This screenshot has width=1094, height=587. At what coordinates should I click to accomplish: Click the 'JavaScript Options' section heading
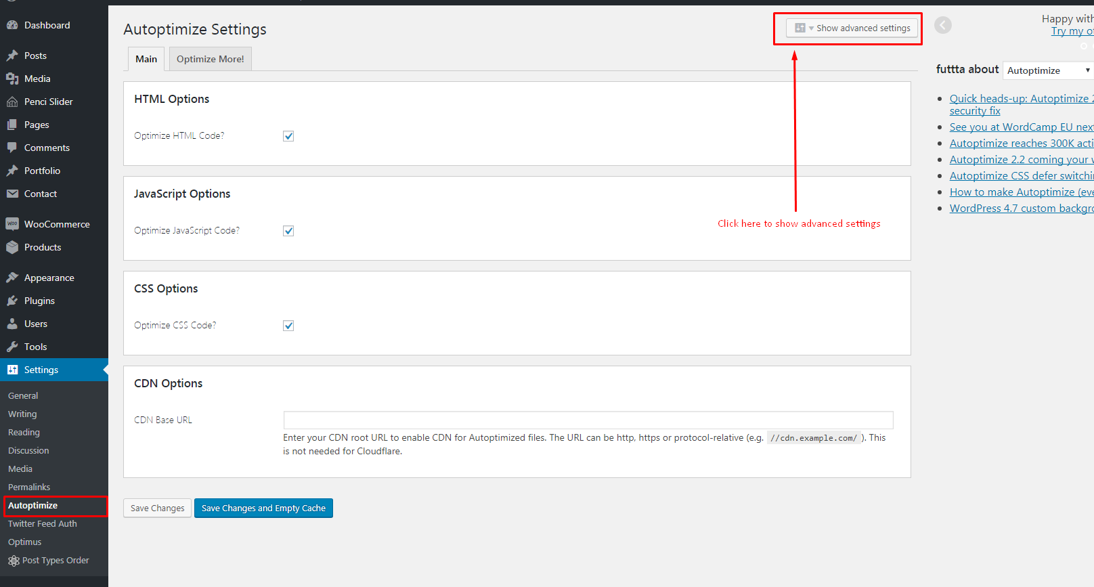182,194
